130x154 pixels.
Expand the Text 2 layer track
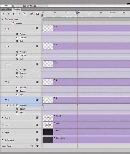point(3,117)
